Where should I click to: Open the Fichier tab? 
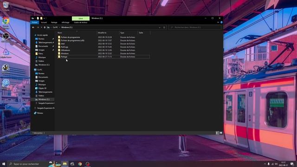point(34,23)
